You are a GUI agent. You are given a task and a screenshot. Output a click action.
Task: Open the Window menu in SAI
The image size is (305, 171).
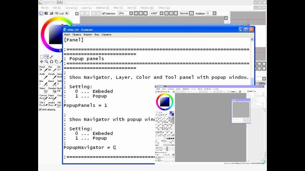(x=147, y=8)
